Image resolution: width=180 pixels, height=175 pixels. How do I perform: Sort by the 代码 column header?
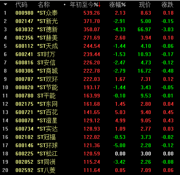point(21,5)
